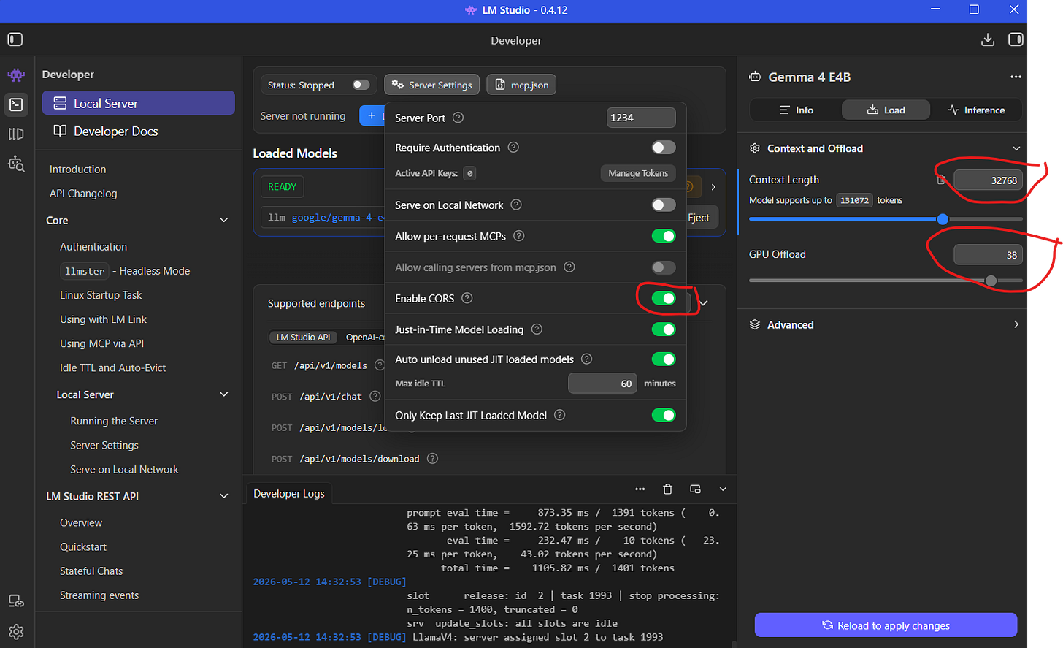Collapse Context and Offload section
This screenshot has width=1063, height=648.
point(1016,148)
